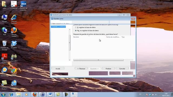This screenshot has height=97, width=173.
Task: Show hidden system tray icons
Action: (x=144, y=95)
